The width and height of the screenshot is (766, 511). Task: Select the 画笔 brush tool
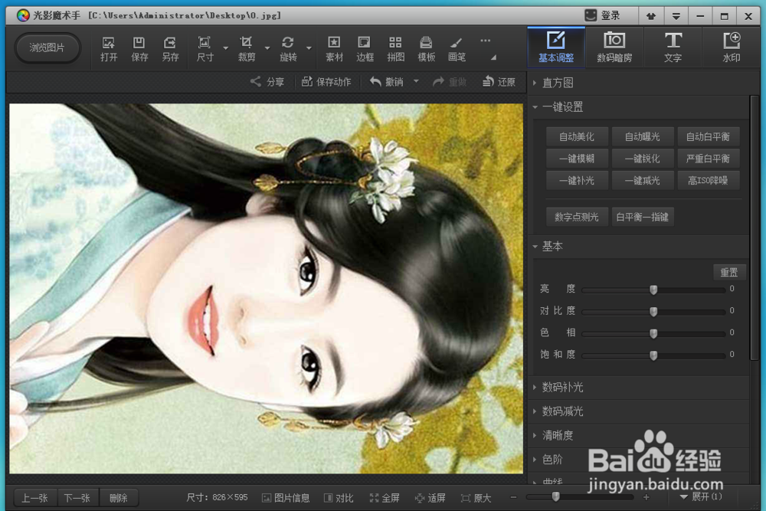coord(457,49)
